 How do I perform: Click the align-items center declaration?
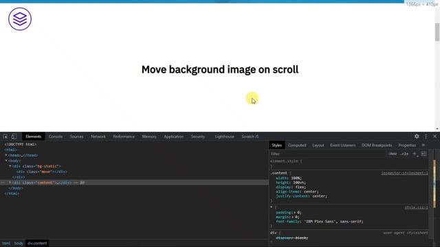(297, 191)
